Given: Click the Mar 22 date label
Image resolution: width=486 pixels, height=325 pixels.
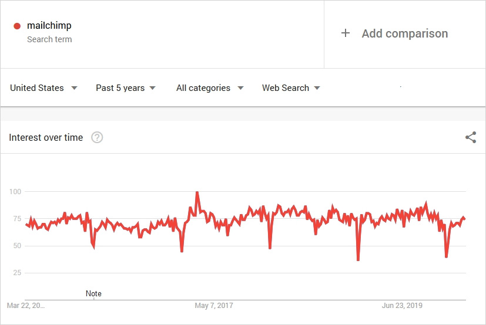Looking at the screenshot, I should (x=25, y=306).
